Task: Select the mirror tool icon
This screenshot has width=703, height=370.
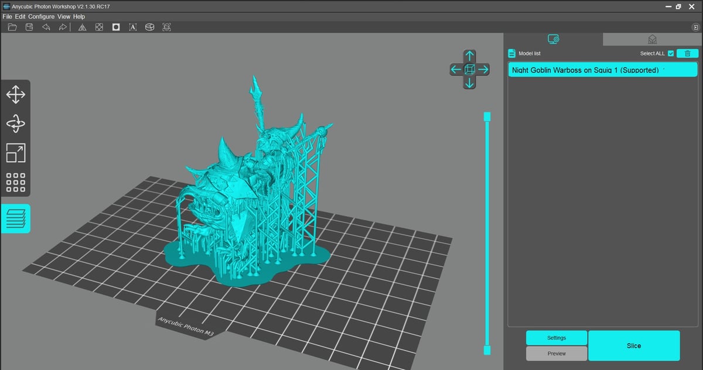Action: tap(82, 27)
